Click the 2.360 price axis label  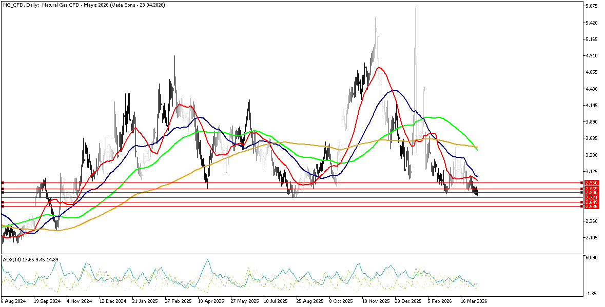tap(591, 221)
